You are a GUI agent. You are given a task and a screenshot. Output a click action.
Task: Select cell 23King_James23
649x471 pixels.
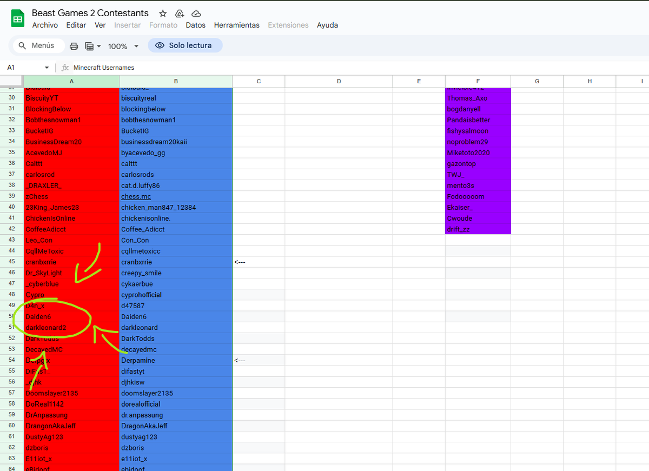pyautogui.click(x=71, y=207)
